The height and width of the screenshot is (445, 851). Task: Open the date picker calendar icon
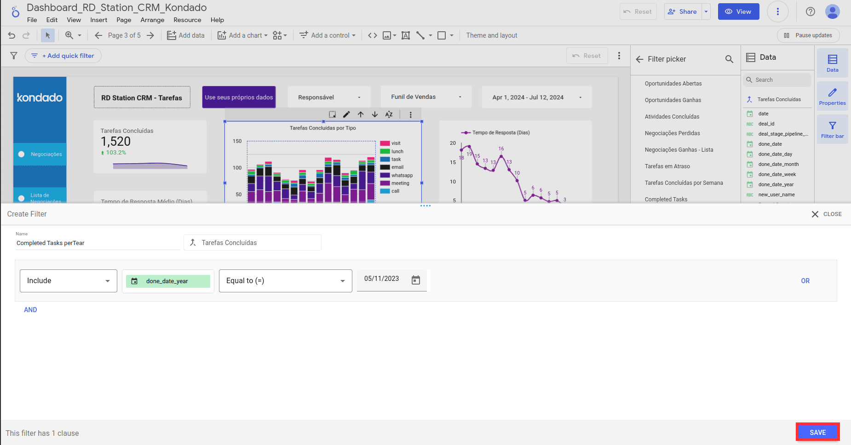pos(416,280)
